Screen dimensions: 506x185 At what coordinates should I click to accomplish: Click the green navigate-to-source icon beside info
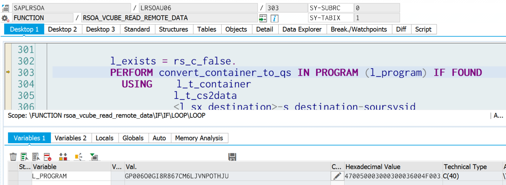[263, 18]
